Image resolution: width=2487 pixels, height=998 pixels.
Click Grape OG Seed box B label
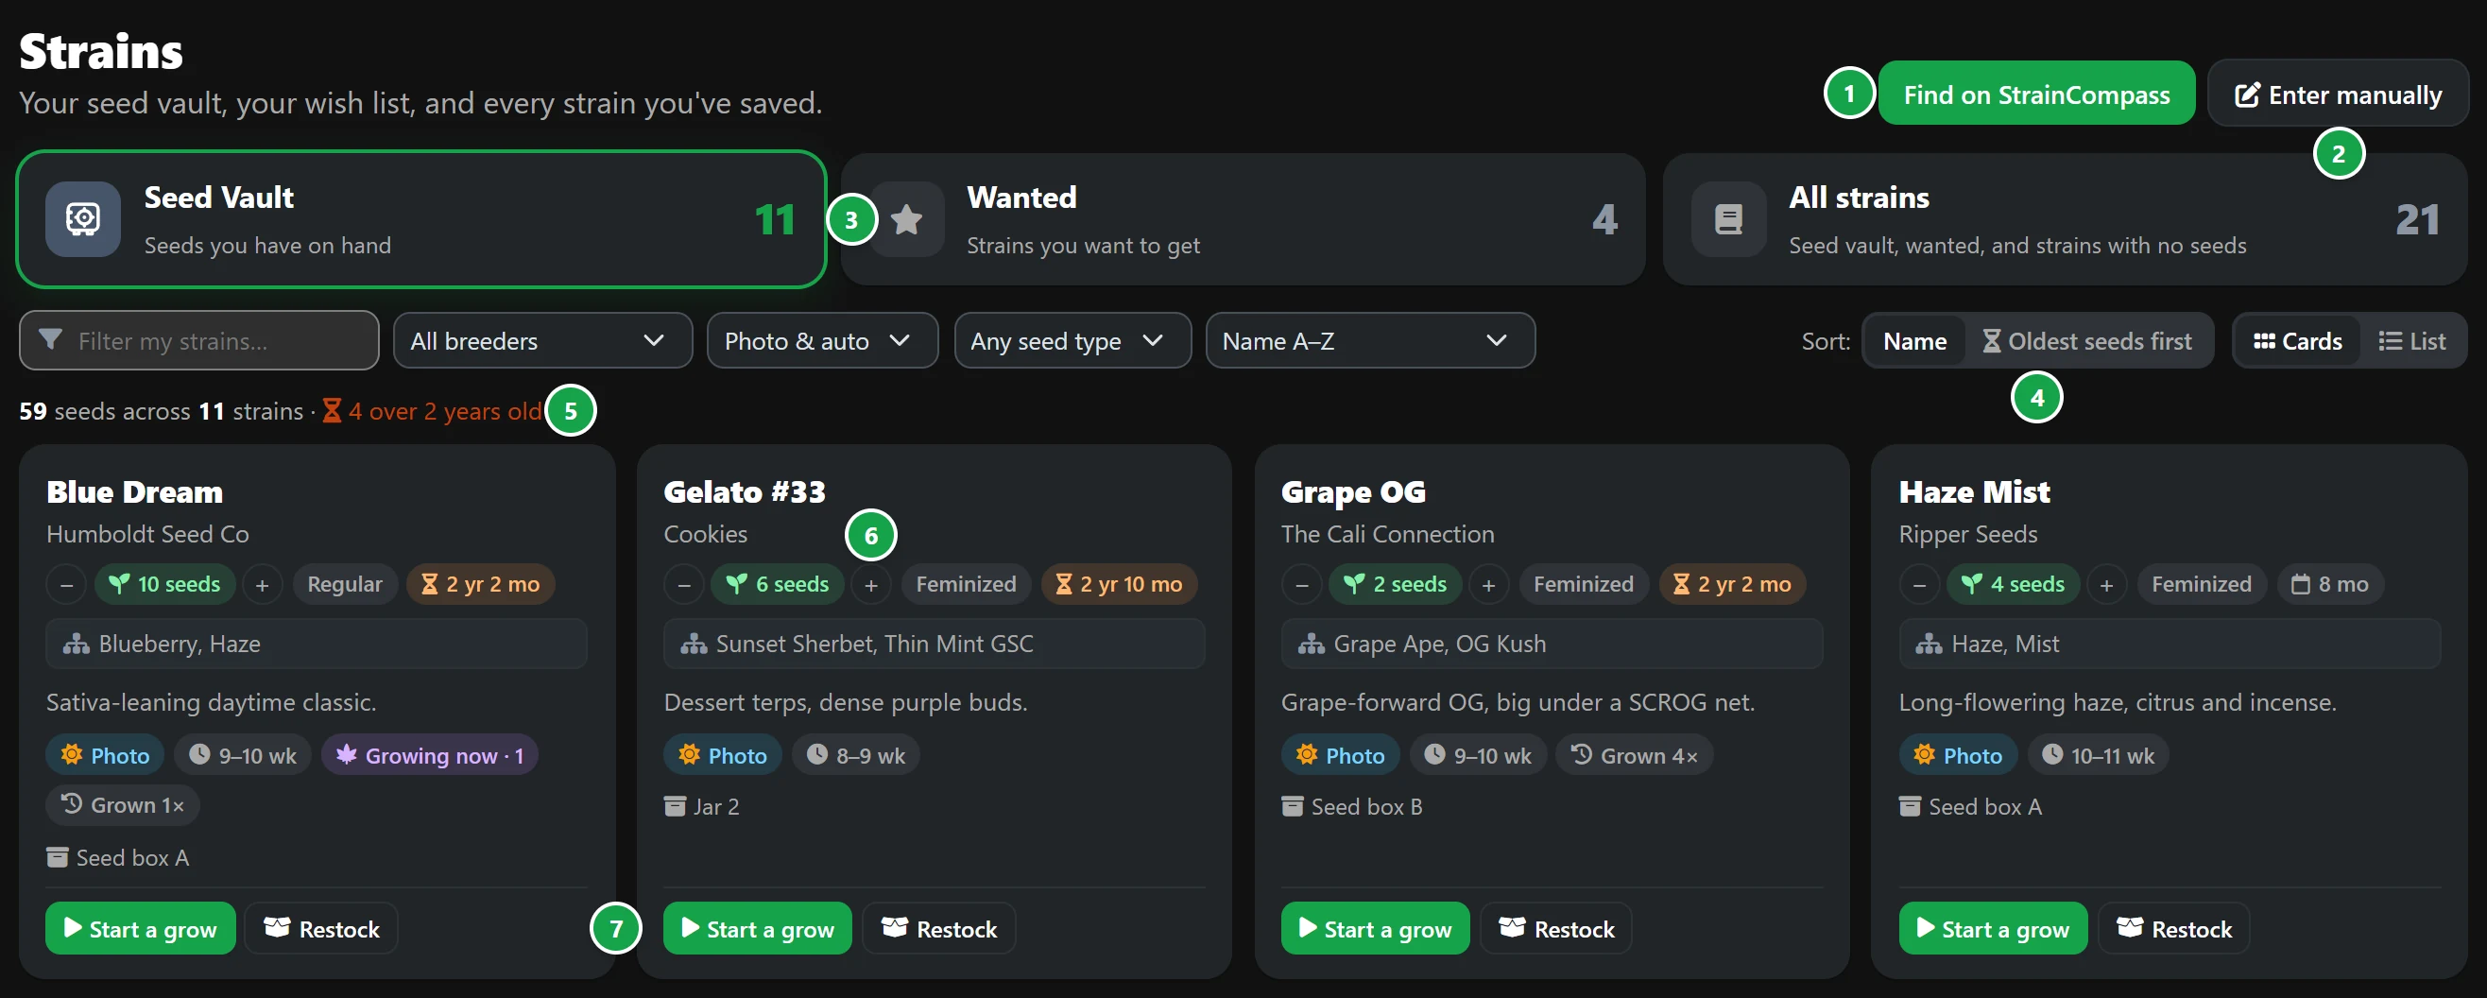pos(1351,807)
